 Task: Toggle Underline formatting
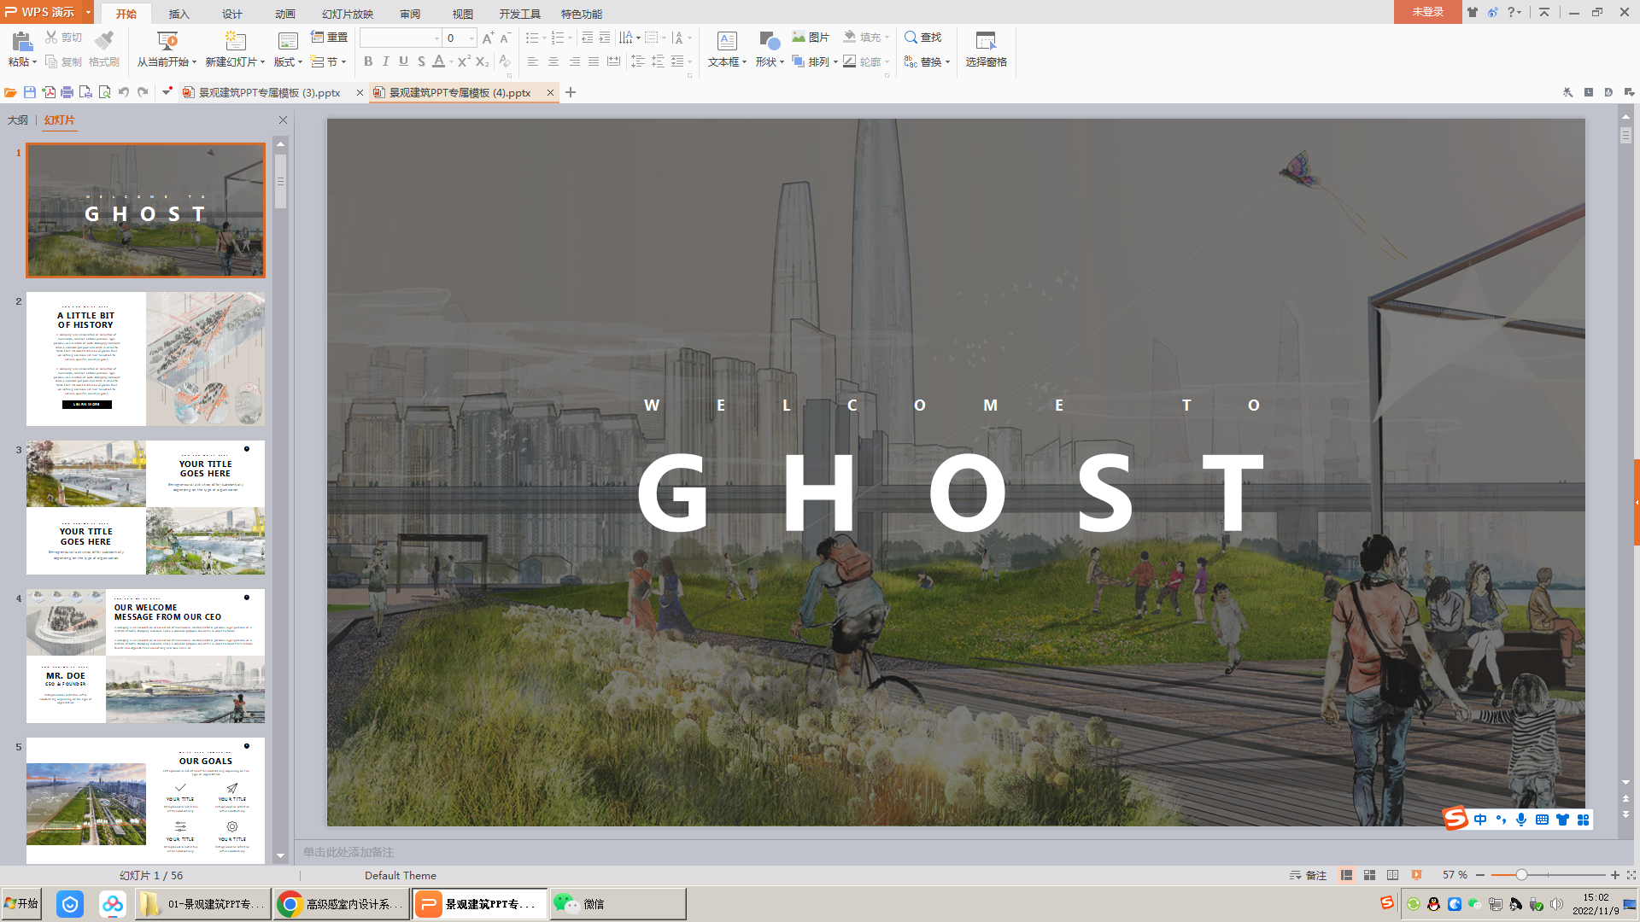click(403, 61)
